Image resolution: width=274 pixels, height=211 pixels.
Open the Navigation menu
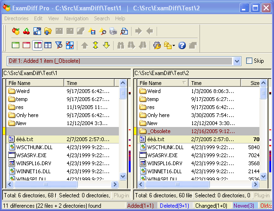pos(76,18)
